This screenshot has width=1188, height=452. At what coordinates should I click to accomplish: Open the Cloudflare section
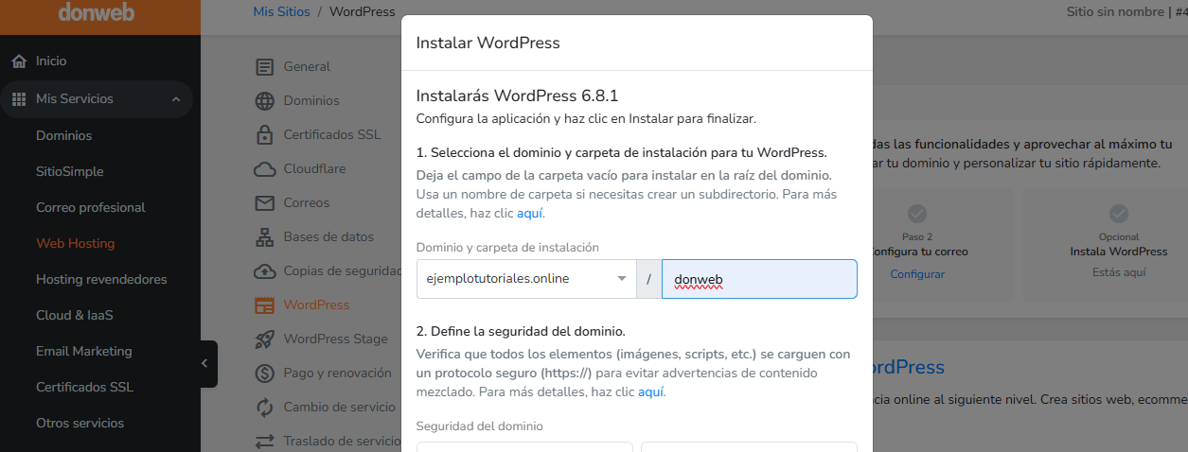[314, 169]
